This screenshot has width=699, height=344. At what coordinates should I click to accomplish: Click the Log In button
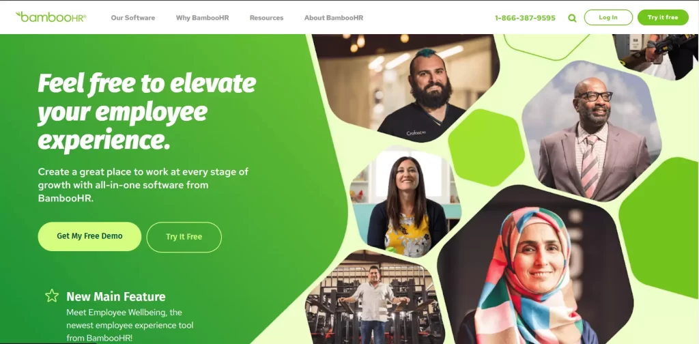(608, 17)
